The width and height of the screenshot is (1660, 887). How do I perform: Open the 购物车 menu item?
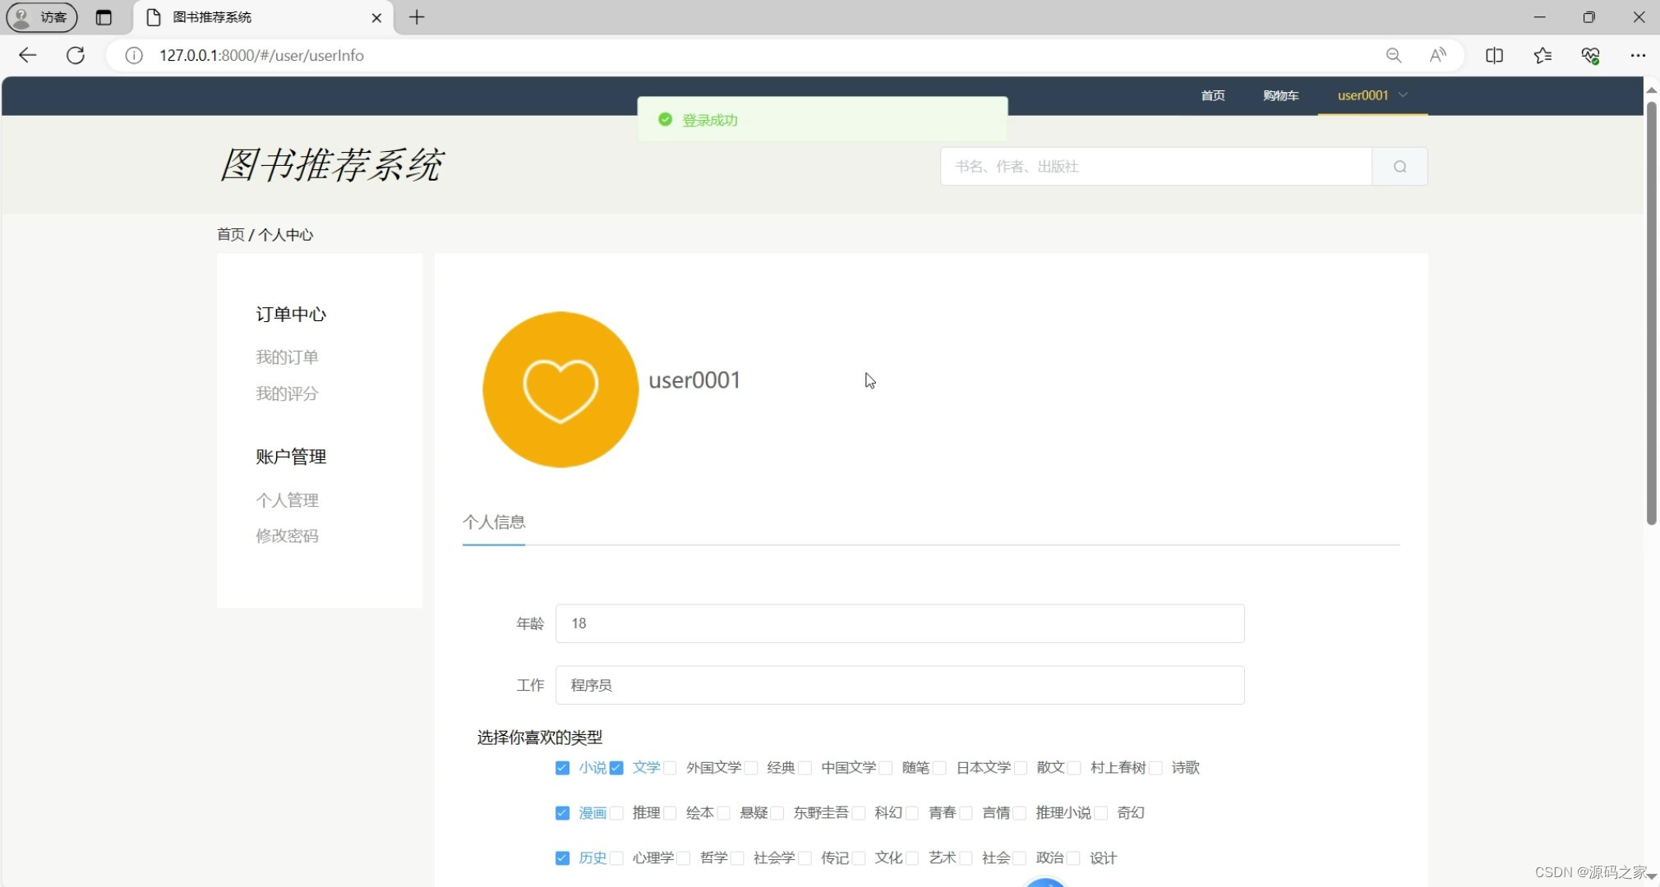pyautogui.click(x=1280, y=95)
